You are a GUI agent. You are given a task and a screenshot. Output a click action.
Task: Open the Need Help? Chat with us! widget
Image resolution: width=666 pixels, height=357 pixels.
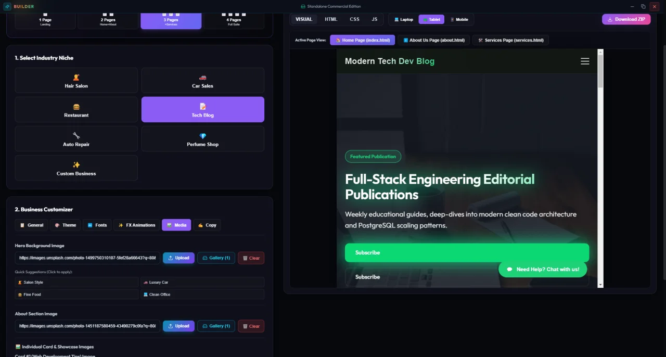pyautogui.click(x=543, y=269)
